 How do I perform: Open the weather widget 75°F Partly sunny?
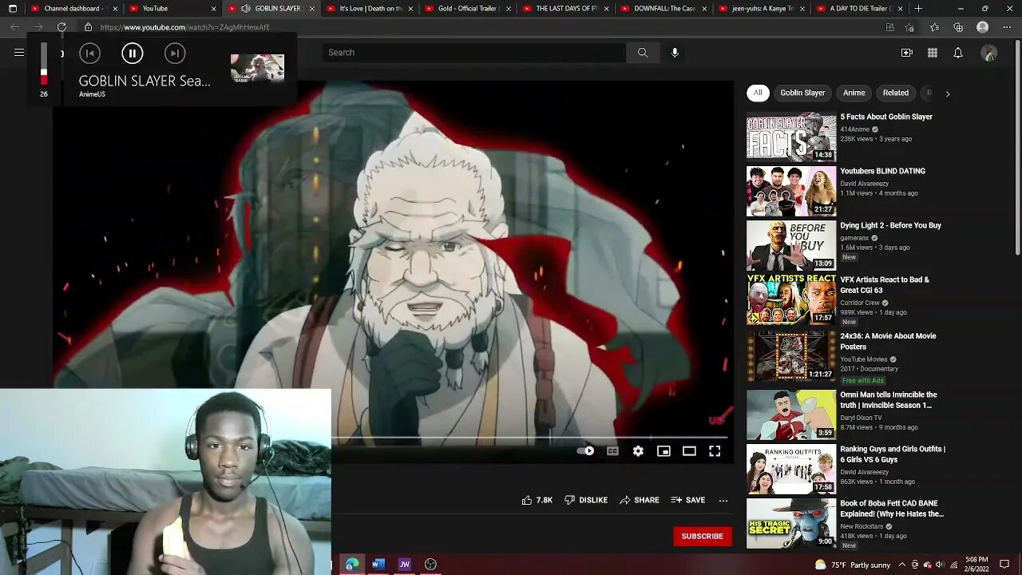tap(852, 565)
